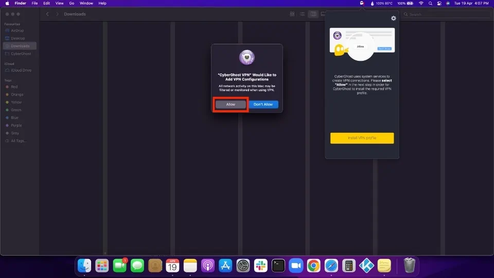Open Kodi from the Dock
This screenshot has height=278, width=494.
click(367, 266)
